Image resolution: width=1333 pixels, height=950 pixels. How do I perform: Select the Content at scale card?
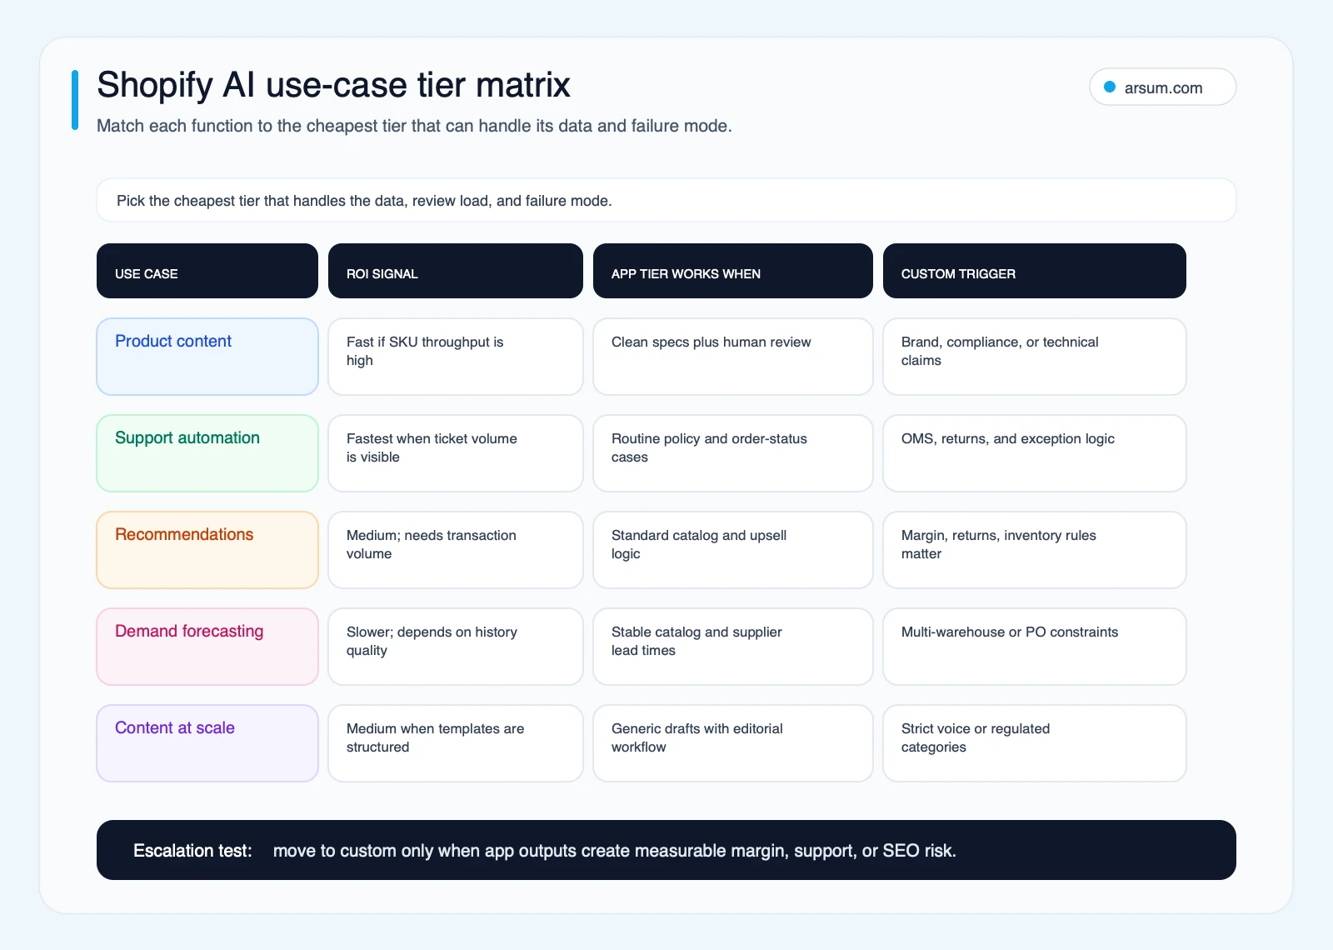[x=207, y=743]
